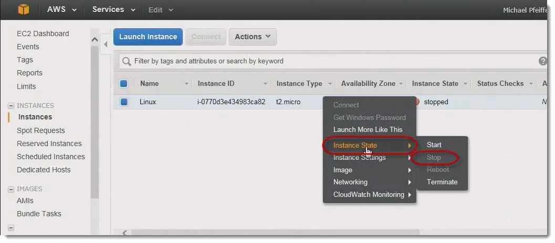Choose Terminate in the Instance State submenu
The height and width of the screenshot is (243, 555).
[x=442, y=182]
